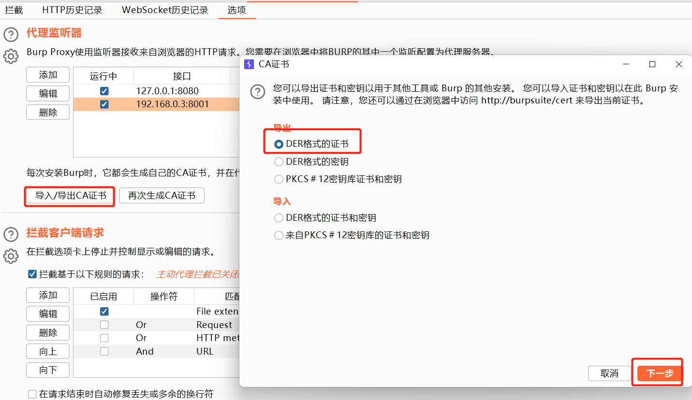Open the 选项 tab
Viewport: 692px width, 400px height.
(237, 10)
